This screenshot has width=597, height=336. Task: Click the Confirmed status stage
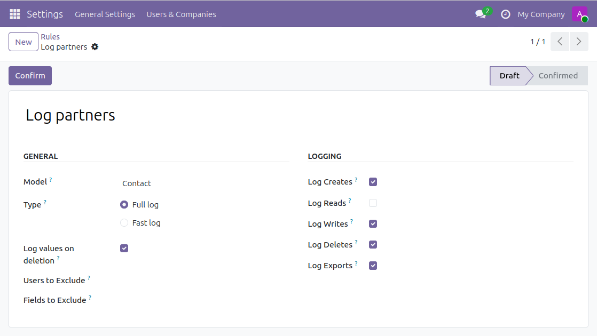tap(557, 76)
